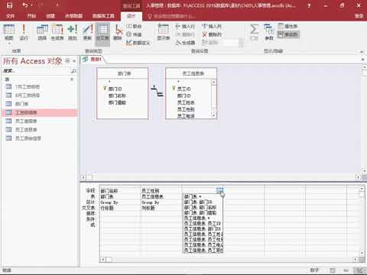Open the table in the first row of the navigation pane
367x275 pixels.
click(x=40, y=87)
